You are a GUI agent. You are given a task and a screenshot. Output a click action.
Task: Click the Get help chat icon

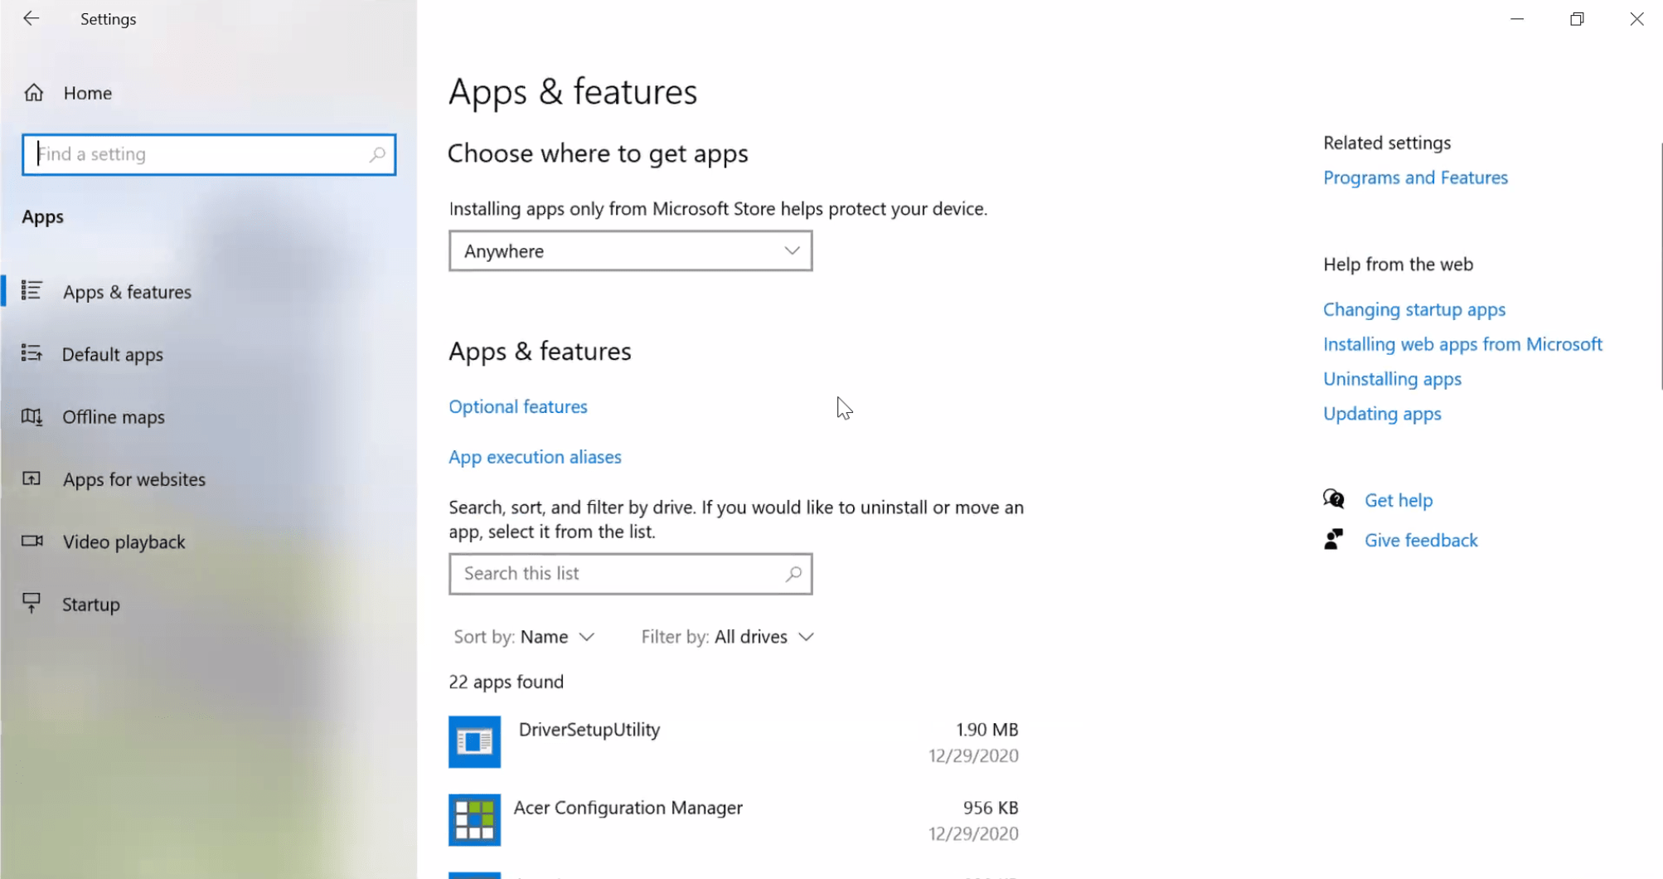(x=1334, y=499)
